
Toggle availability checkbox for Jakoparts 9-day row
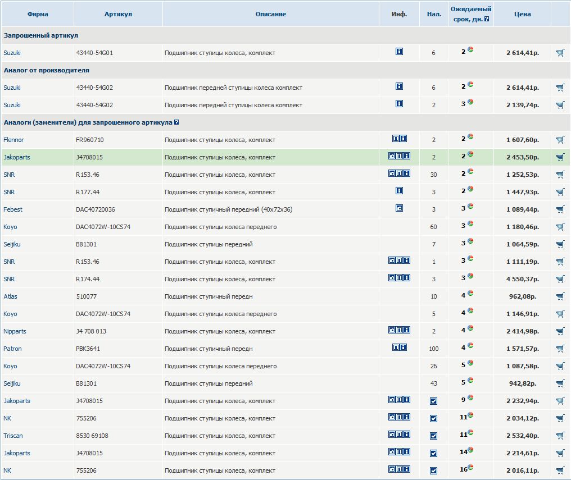[433, 401]
